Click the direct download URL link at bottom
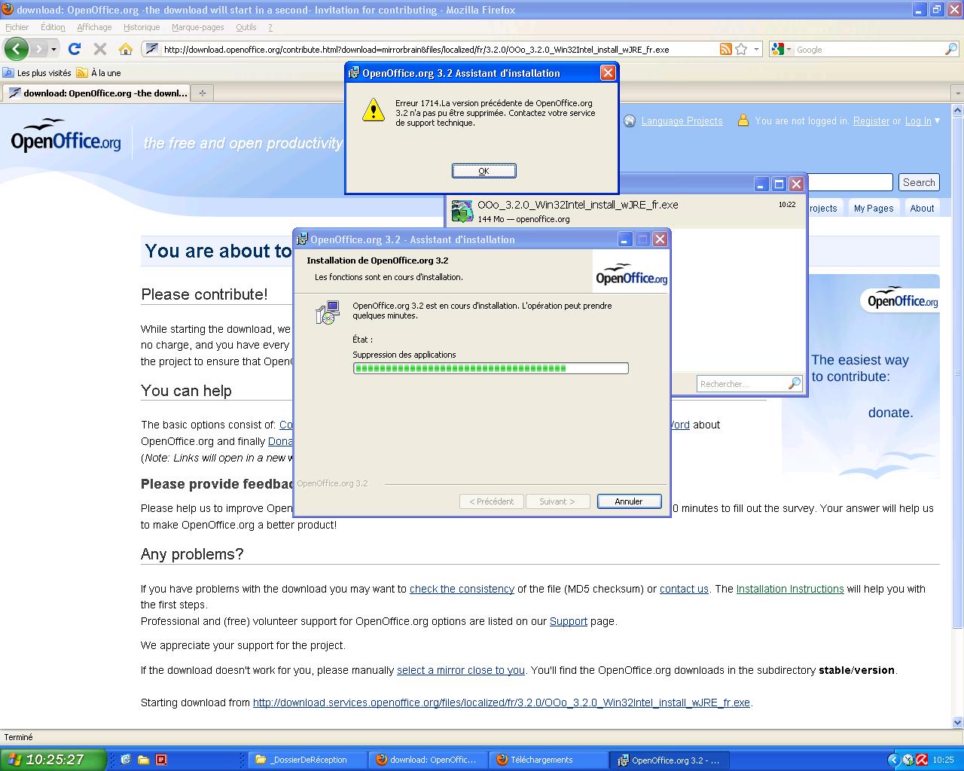 [x=502, y=702]
